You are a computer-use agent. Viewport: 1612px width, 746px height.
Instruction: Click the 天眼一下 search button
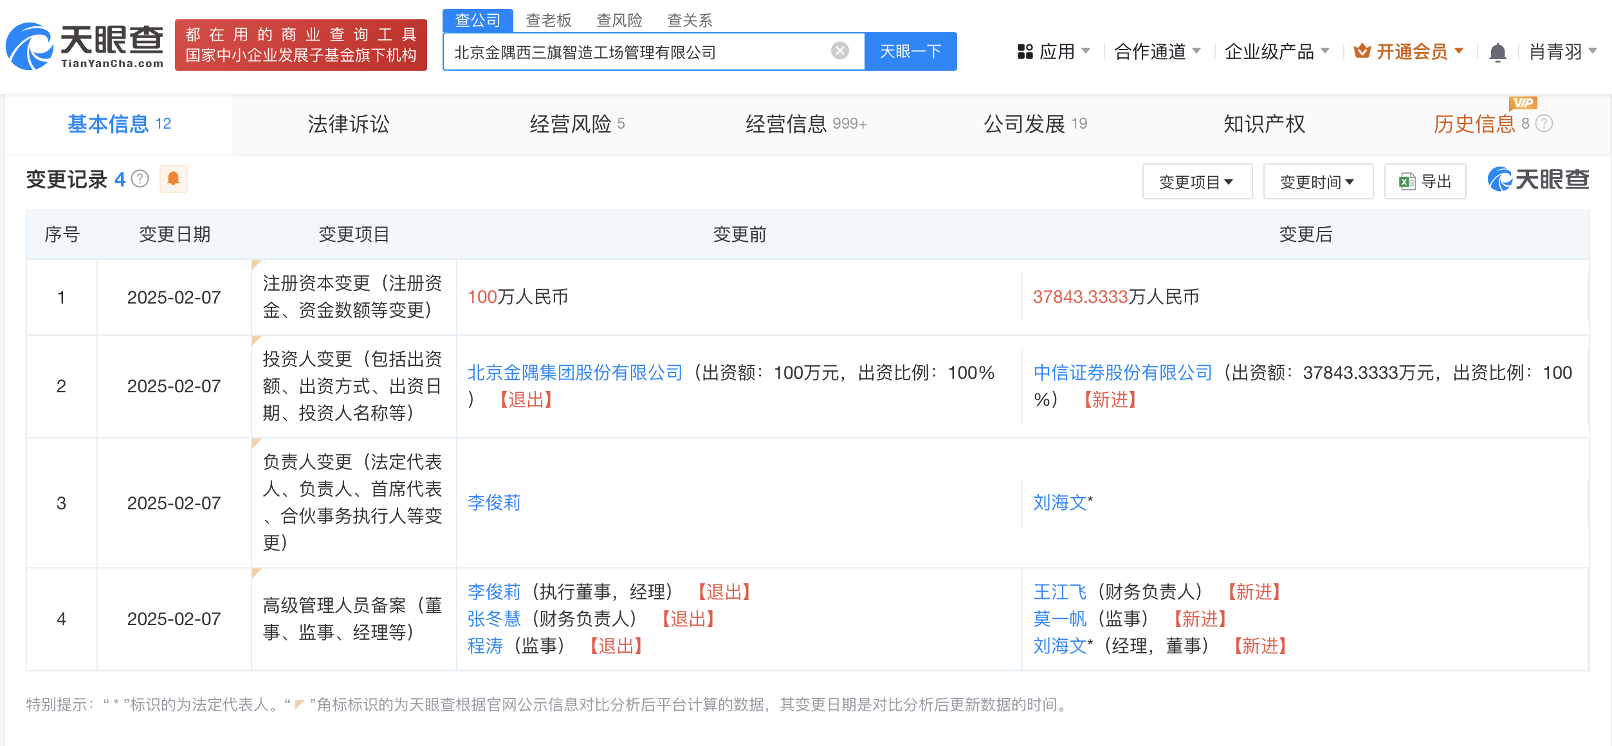910,51
